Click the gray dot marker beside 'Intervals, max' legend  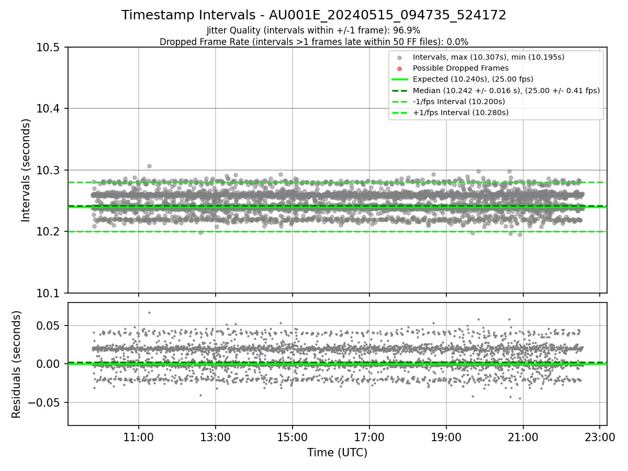pyautogui.click(x=399, y=58)
